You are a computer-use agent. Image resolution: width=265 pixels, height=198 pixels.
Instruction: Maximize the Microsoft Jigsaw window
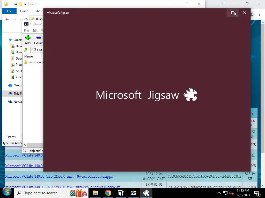[233, 13]
